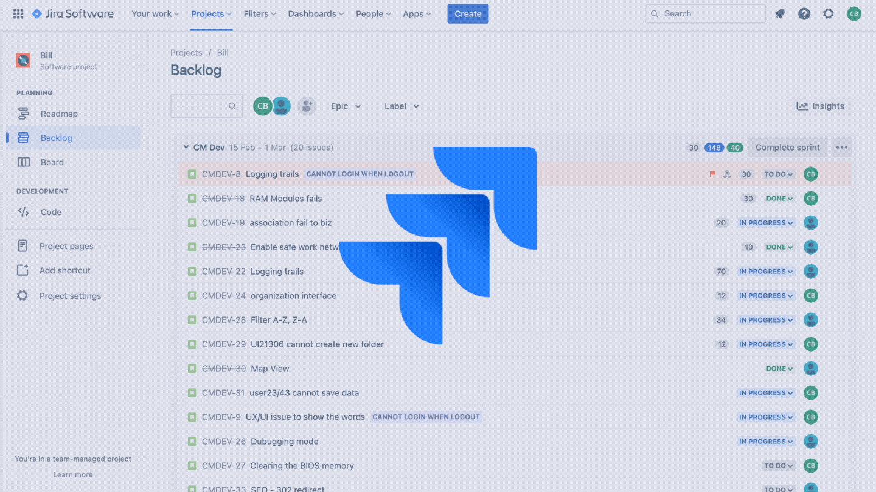This screenshot has height=492, width=876.
Task: Click the red flag on CMDEV-8
Action: (x=712, y=174)
